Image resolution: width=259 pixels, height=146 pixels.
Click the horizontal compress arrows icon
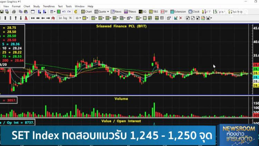[33, 18]
